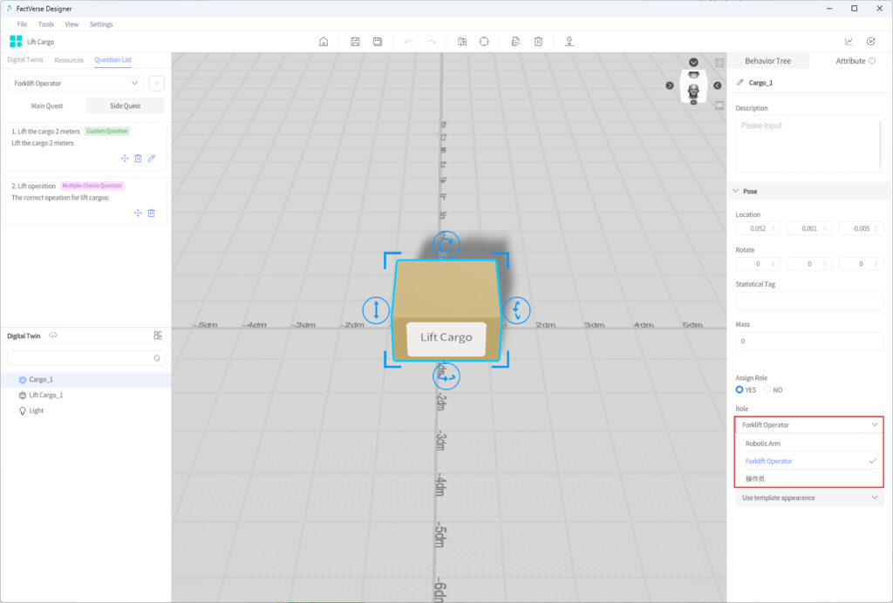Open the View menu
Screen dimensions: 893x603
tap(72, 24)
